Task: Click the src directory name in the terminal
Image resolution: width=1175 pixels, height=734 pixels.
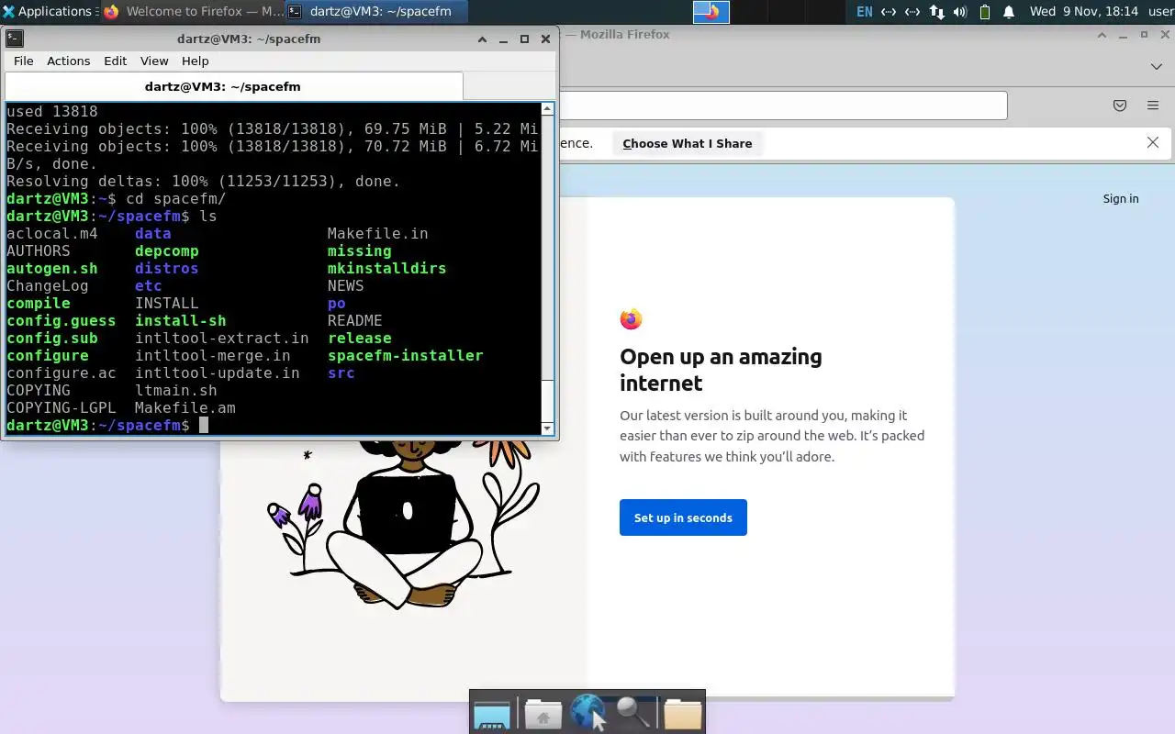Action: tap(341, 373)
